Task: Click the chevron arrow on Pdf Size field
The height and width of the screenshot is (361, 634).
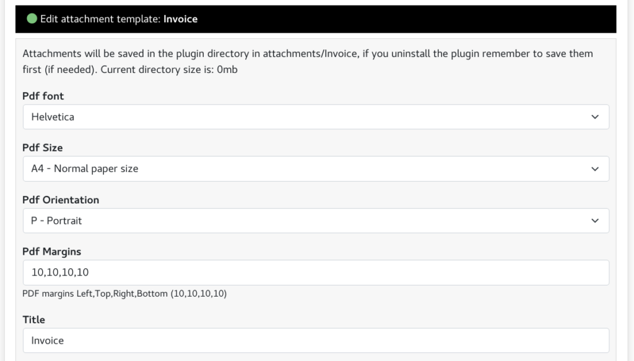Action: pyautogui.click(x=595, y=169)
